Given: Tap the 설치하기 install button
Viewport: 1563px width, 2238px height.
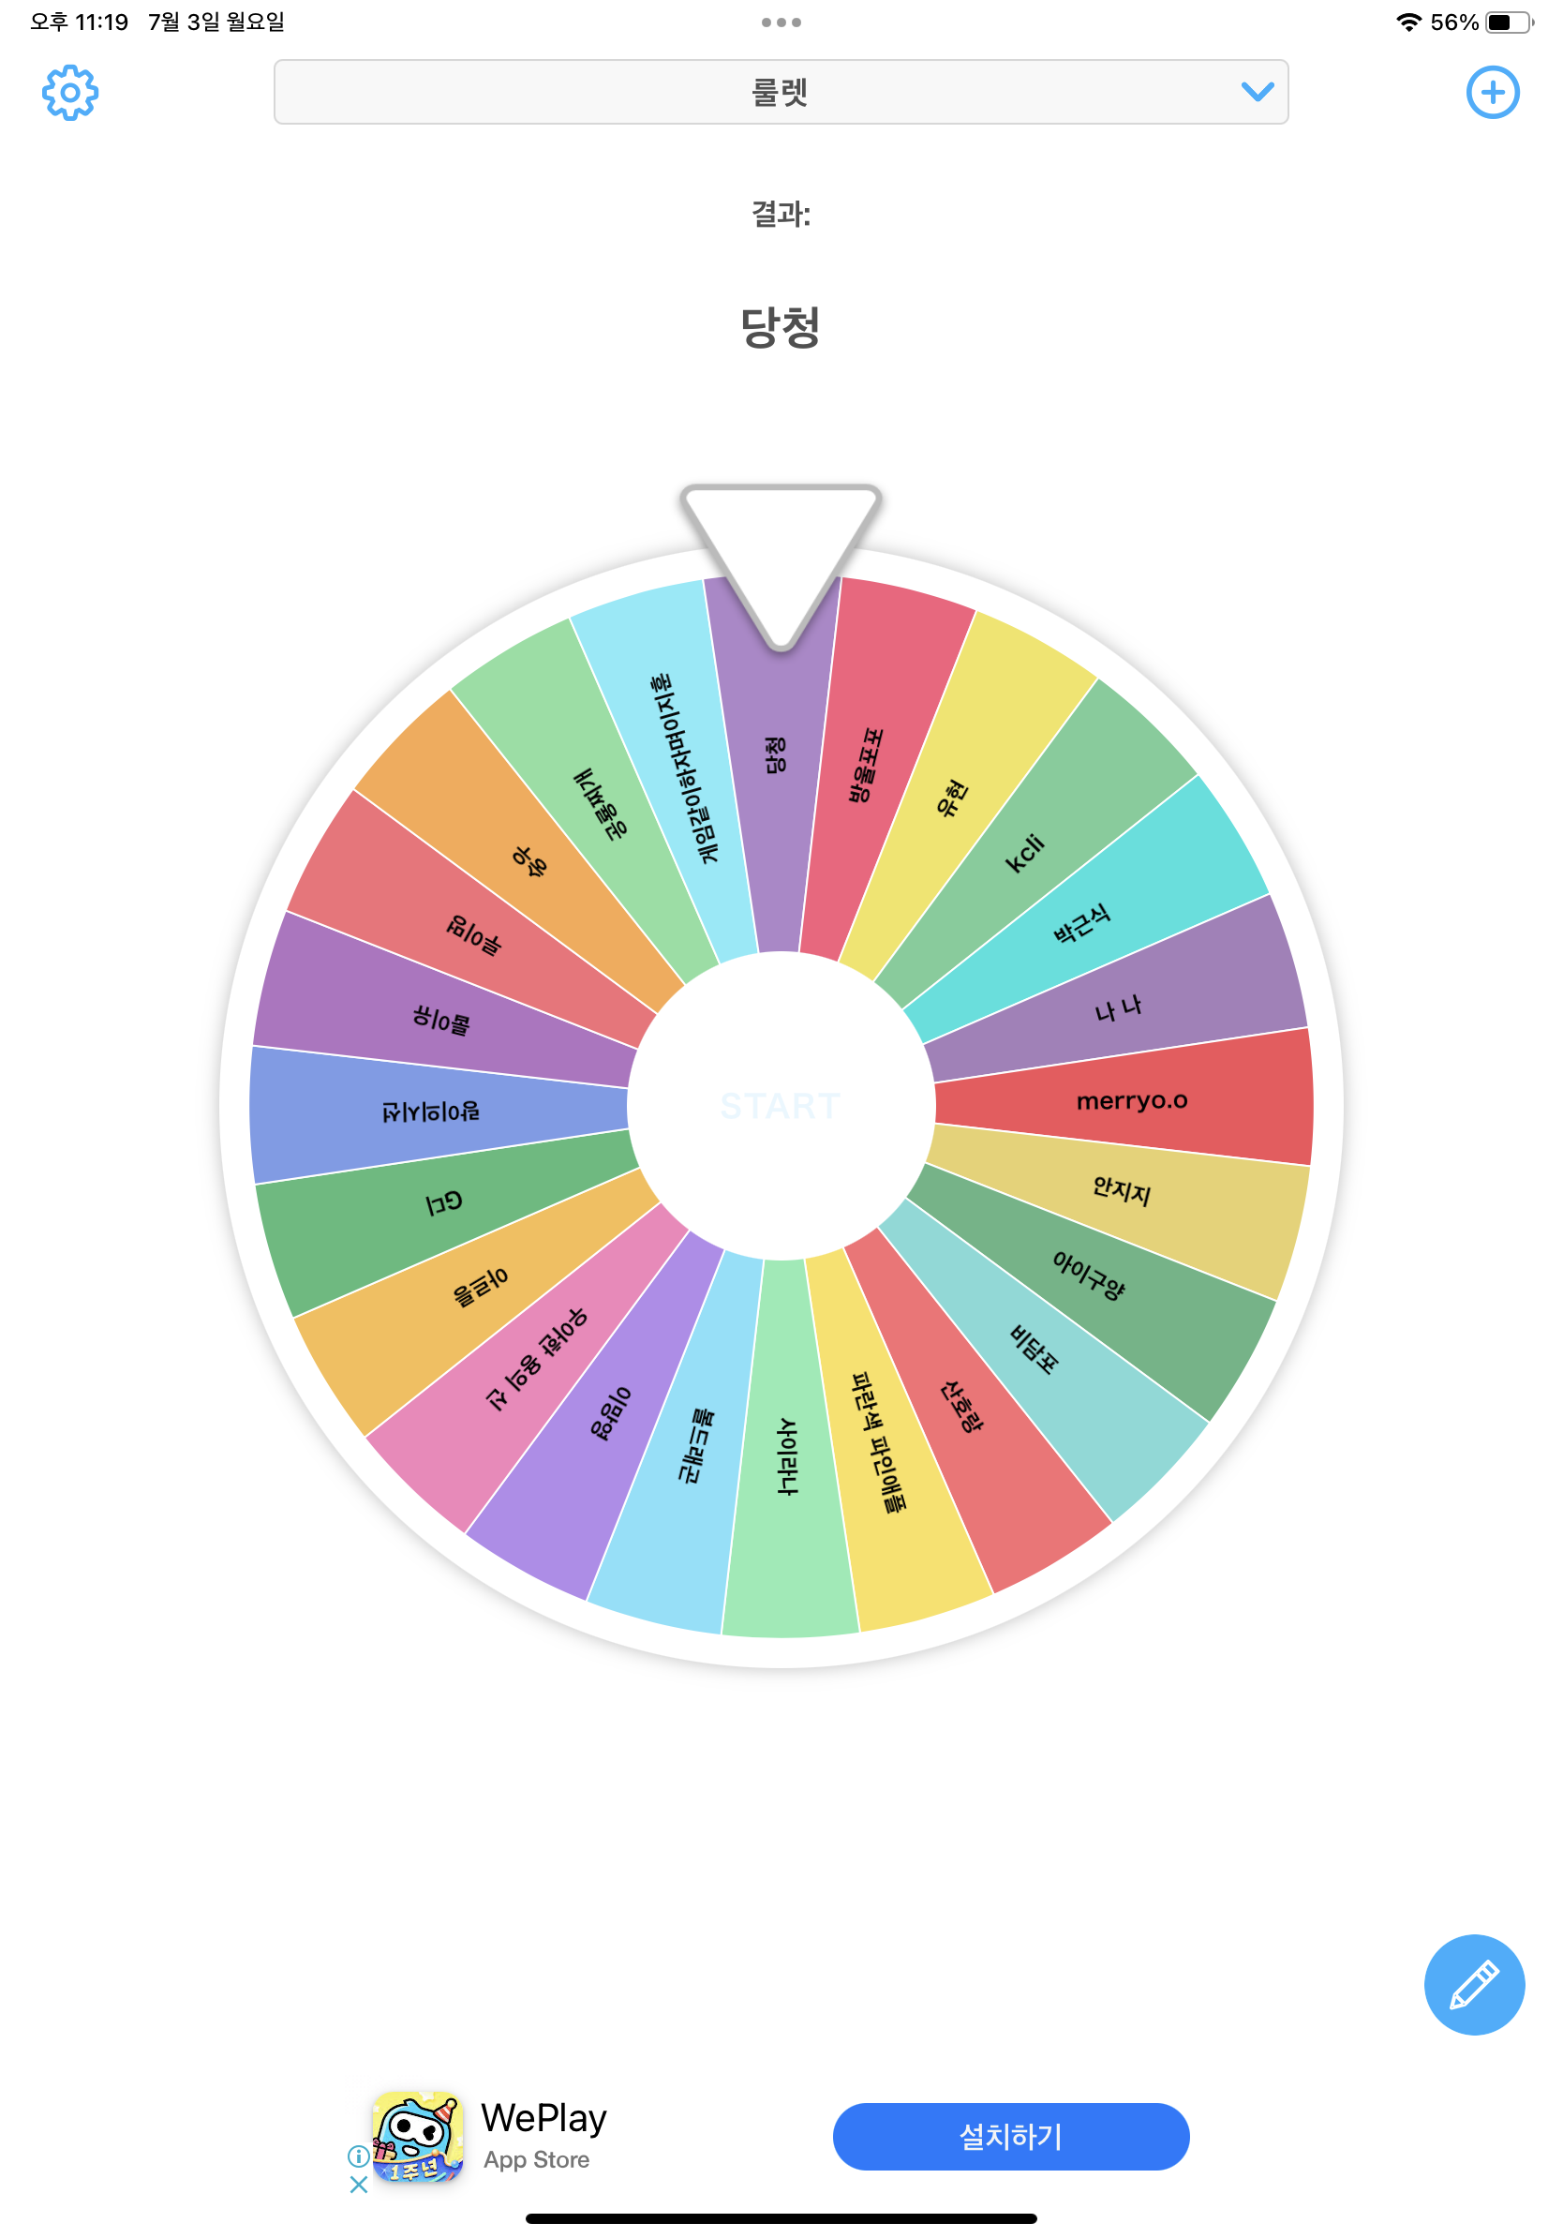Looking at the screenshot, I should (1010, 2136).
